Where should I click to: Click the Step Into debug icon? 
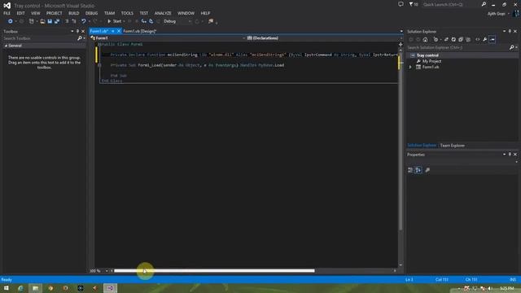pos(143,21)
